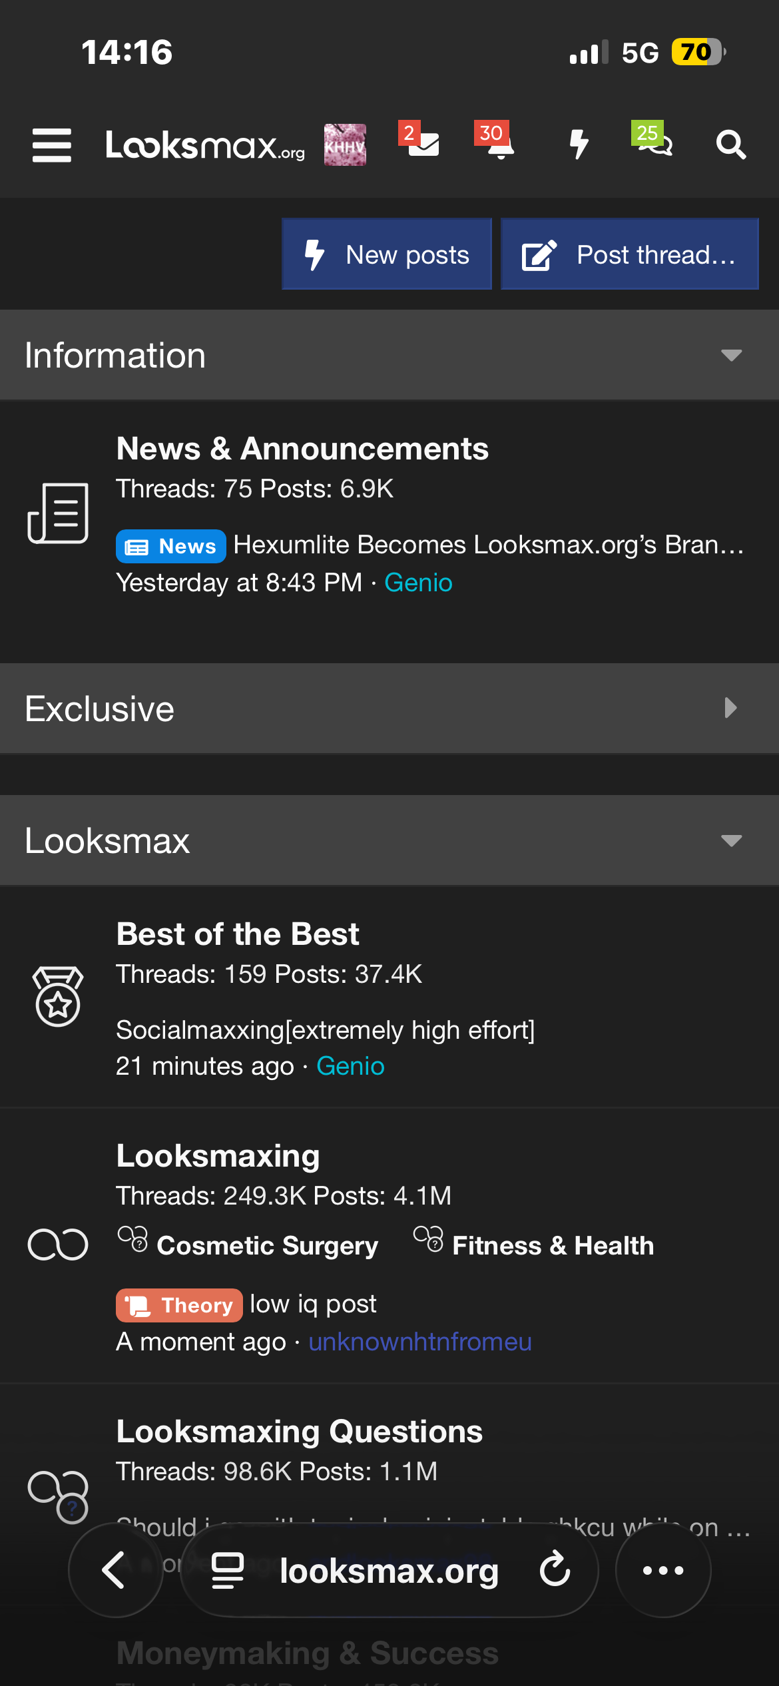The width and height of the screenshot is (779, 1686).
Task: Click the Post thread button
Action: click(630, 254)
